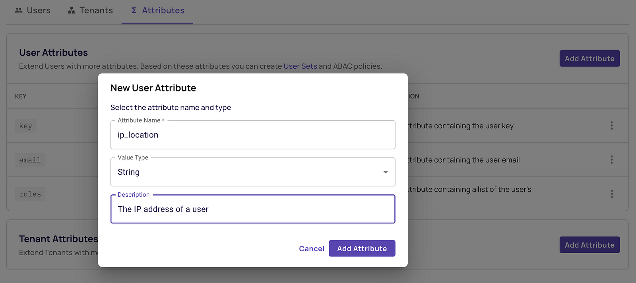The height and width of the screenshot is (283, 636).
Task: Click Add Attribute in the User Attributes section
Action: point(589,58)
